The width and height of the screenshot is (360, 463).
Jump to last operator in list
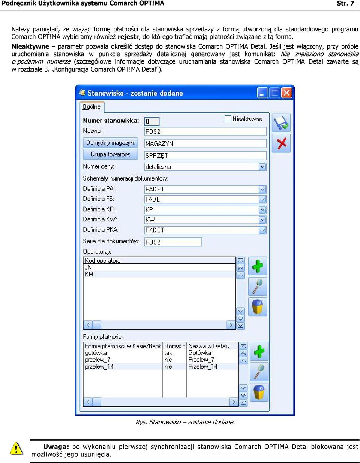241,326
